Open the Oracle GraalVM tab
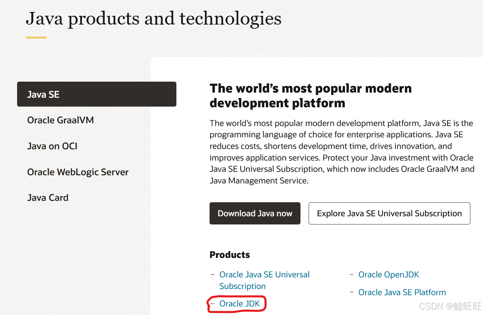 pyautogui.click(x=61, y=120)
